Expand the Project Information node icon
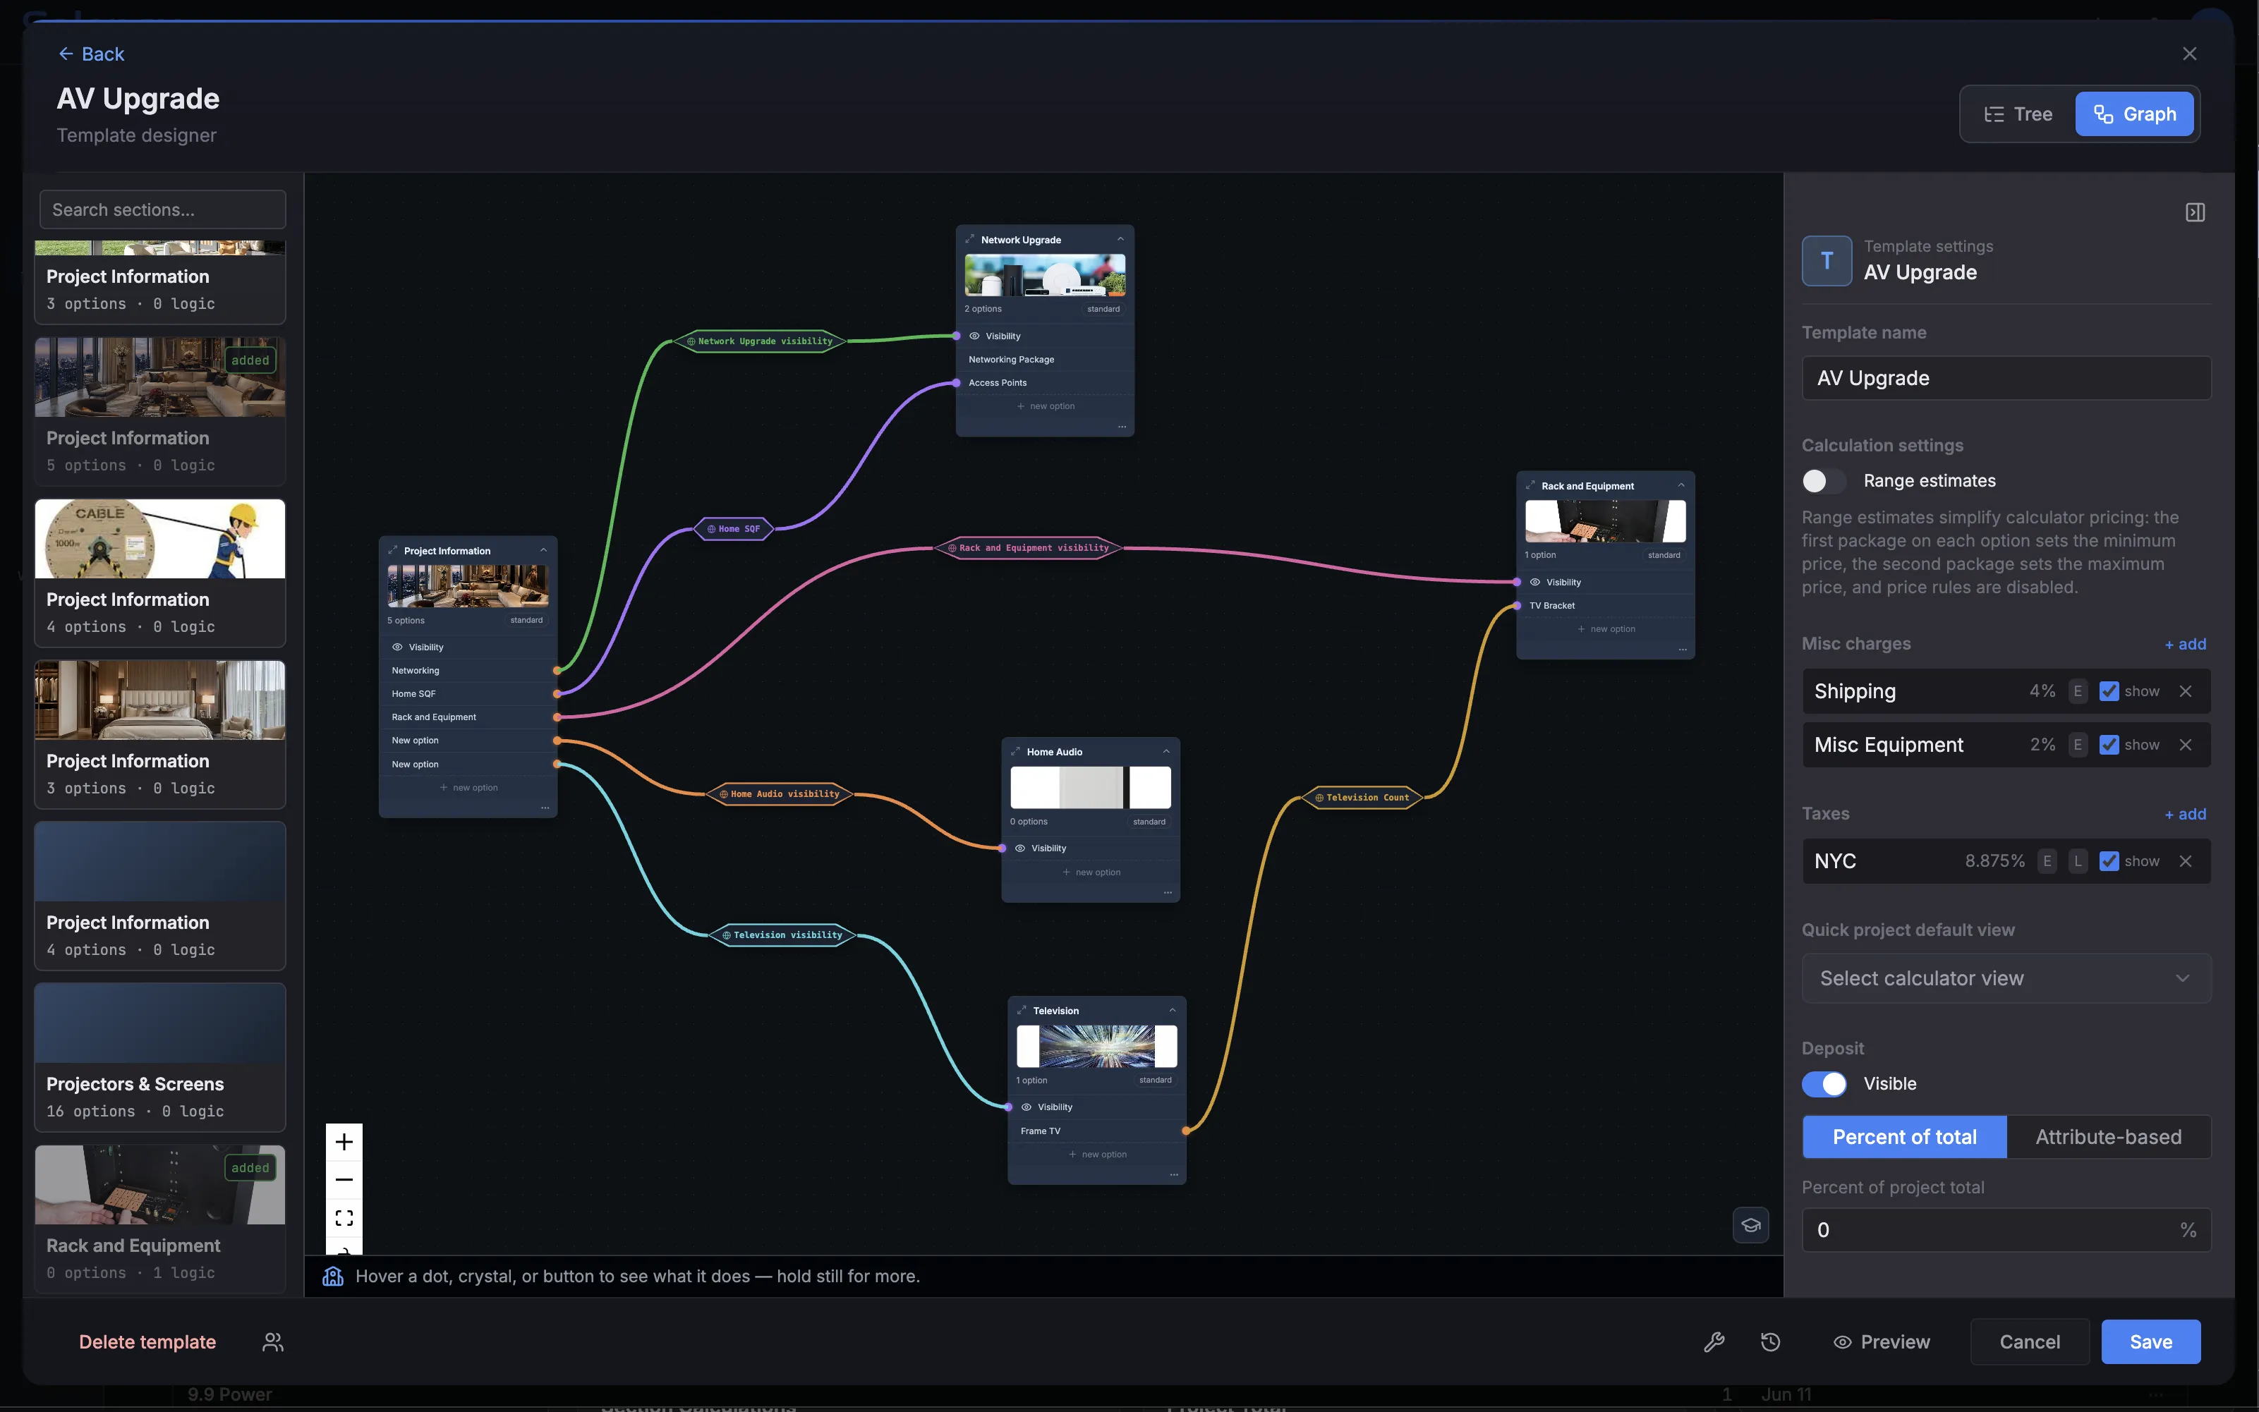2259x1412 pixels. (393, 551)
